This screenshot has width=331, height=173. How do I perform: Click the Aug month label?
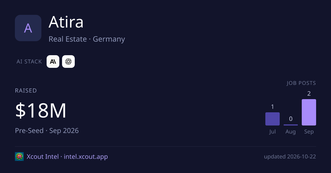(x=291, y=132)
